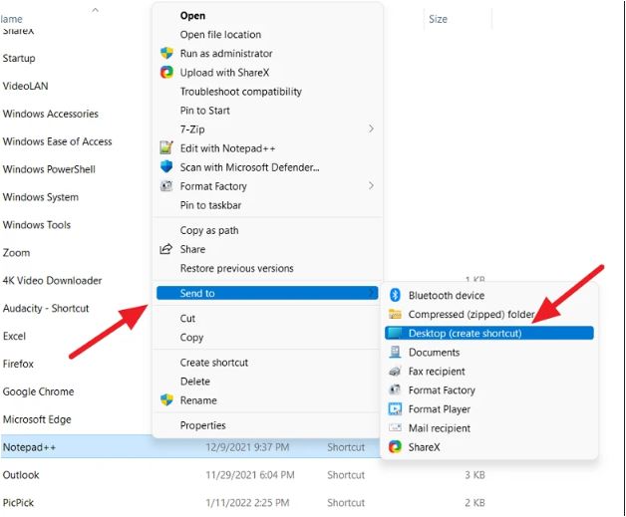
Task: Toggle the Name column sort arrow
Action: click(95, 10)
